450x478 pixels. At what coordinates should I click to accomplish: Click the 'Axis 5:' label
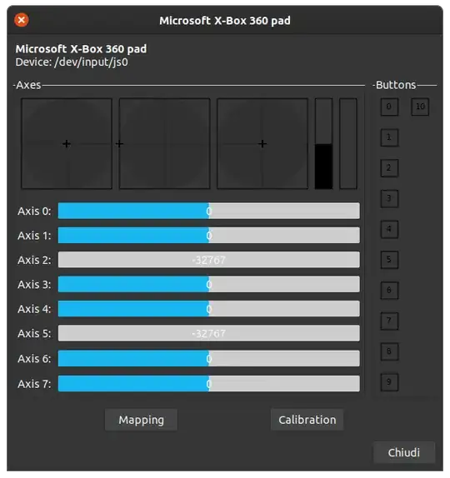[34, 333]
